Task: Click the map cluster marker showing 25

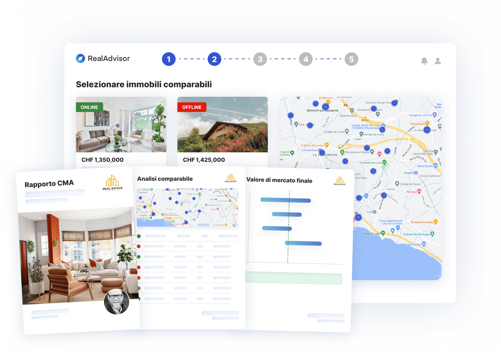Action: click(358, 217)
